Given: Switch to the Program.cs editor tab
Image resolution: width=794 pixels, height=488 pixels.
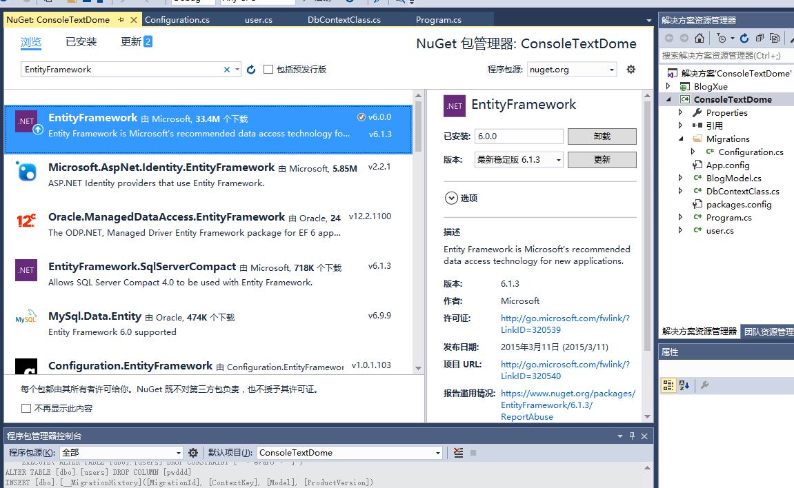Looking at the screenshot, I should [x=439, y=20].
